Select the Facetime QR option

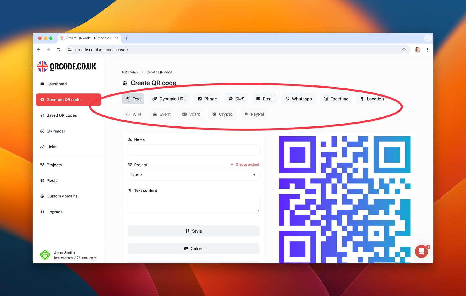(336, 99)
